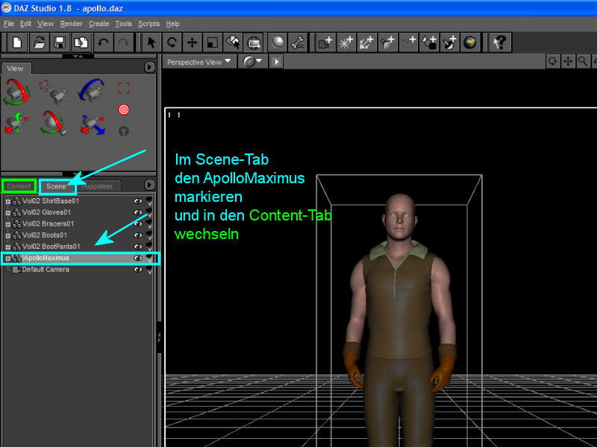
Task: Open the File menu
Action: point(9,24)
